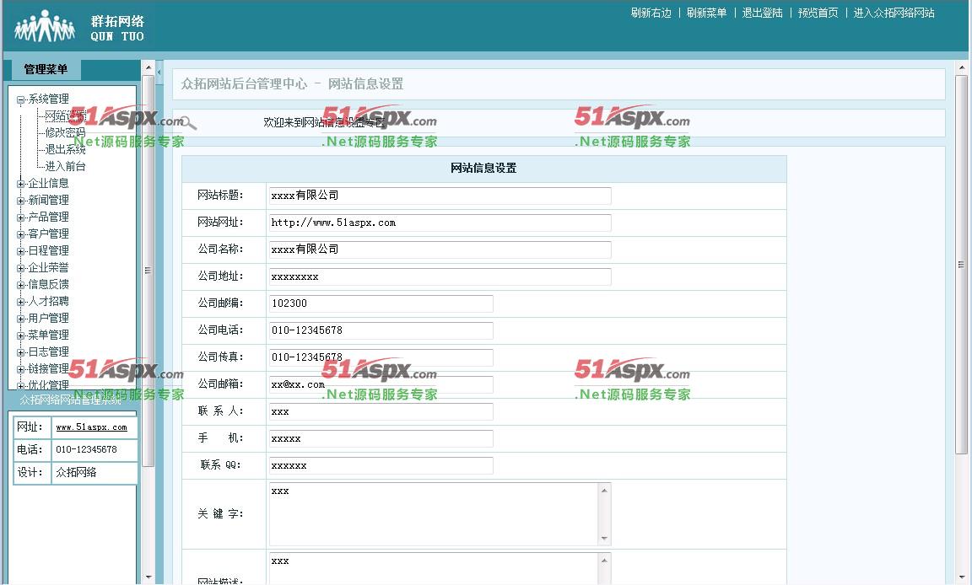Viewport: 972px width, 585px height.
Task: Expand the 新闻管理 node
Action: pyautogui.click(x=20, y=201)
